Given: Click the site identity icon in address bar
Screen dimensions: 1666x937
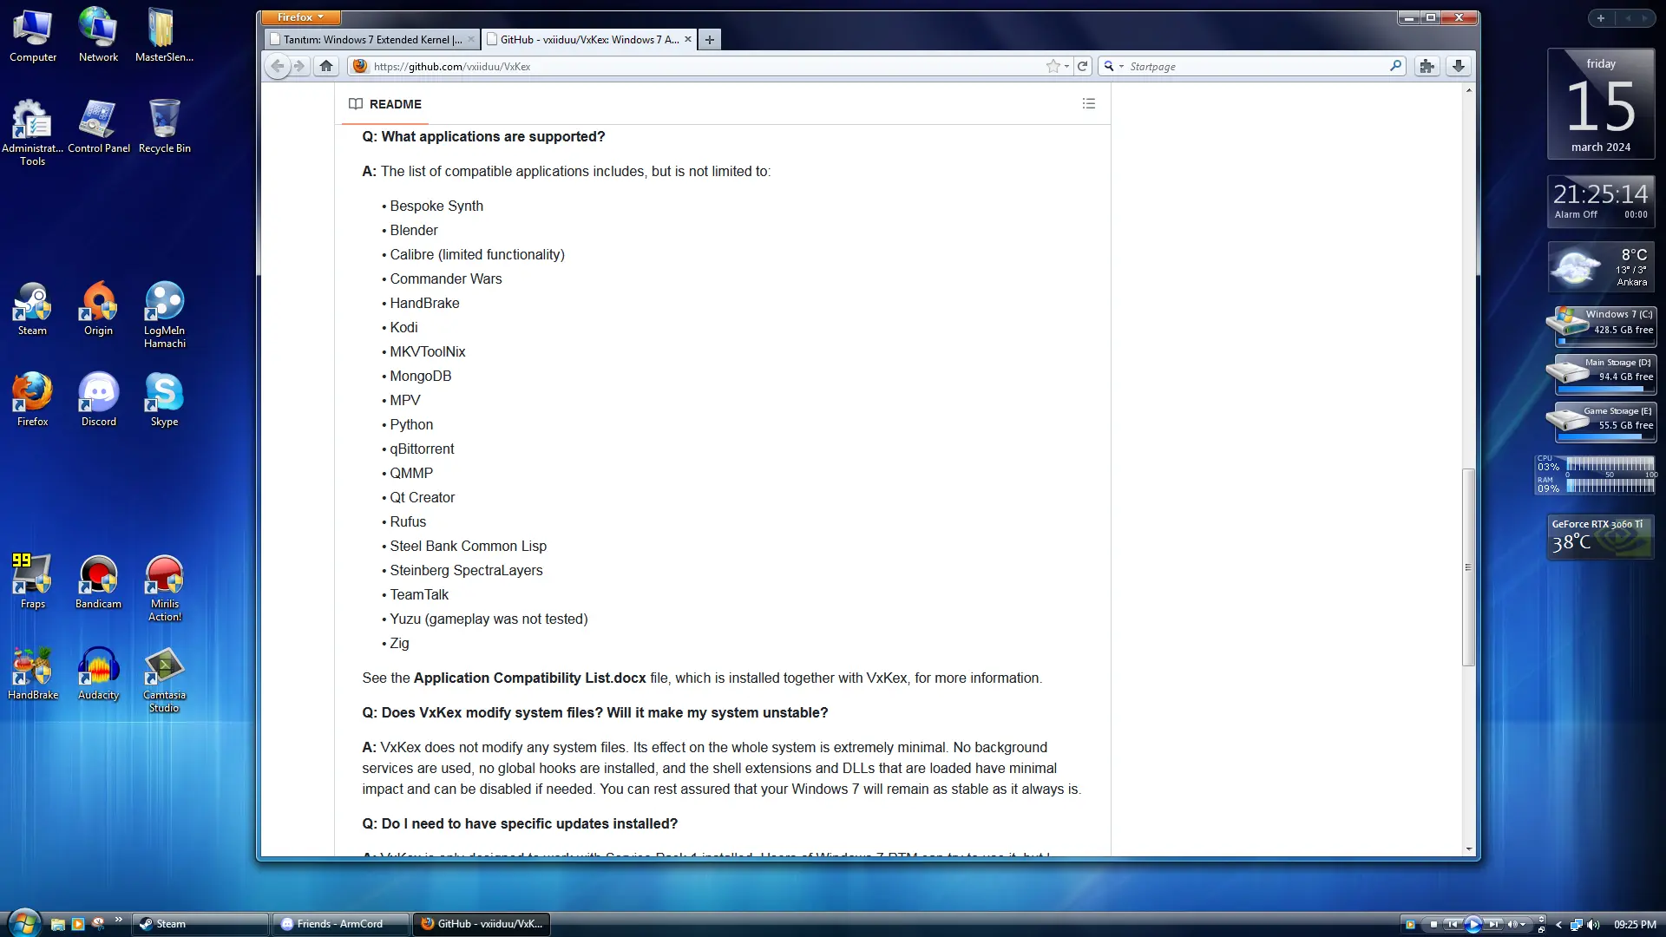Looking at the screenshot, I should click(360, 66).
